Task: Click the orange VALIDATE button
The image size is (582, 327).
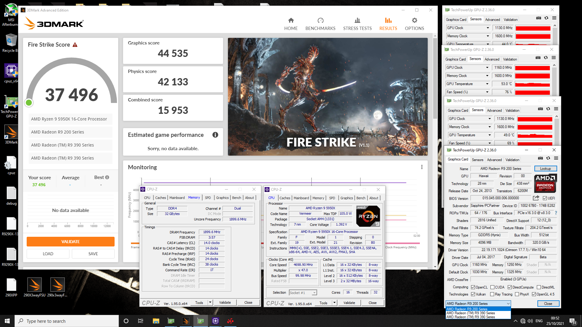Action: (71, 242)
